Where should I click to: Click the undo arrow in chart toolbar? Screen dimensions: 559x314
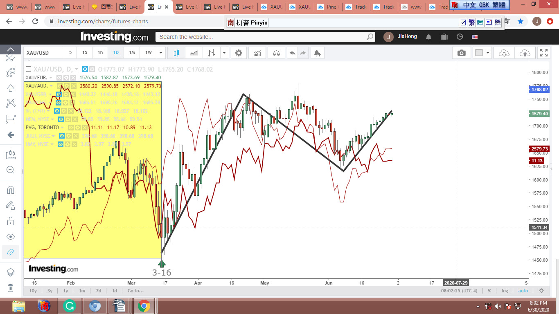292,53
